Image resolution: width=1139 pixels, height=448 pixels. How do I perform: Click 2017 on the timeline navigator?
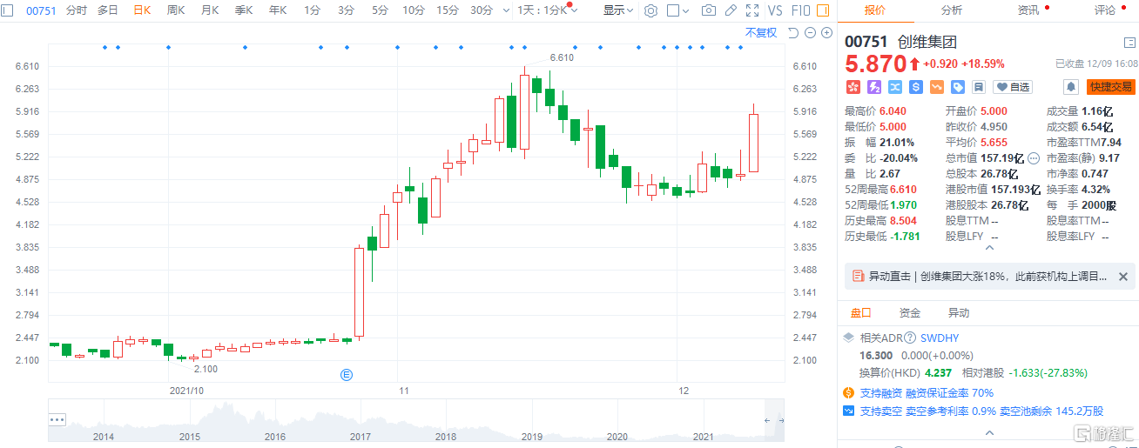(359, 436)
